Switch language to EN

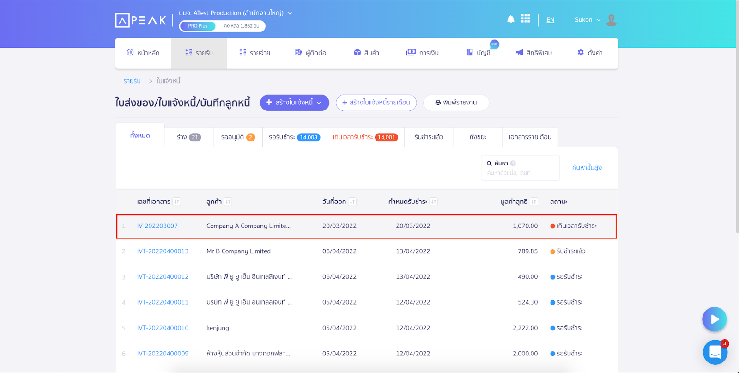550,20
